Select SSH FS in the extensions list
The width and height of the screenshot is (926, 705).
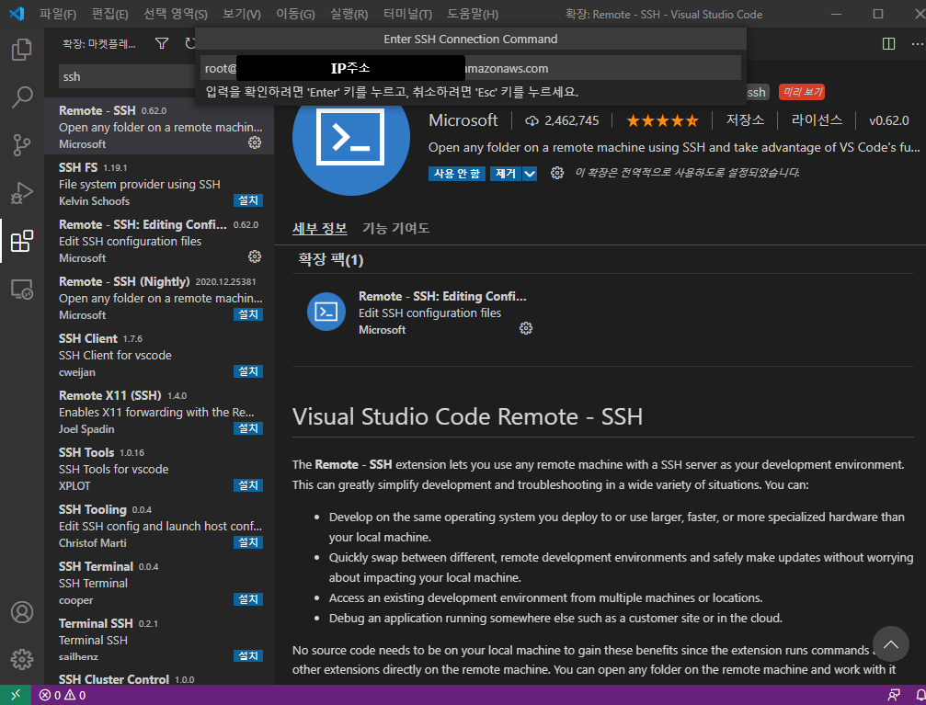point(159,184)
